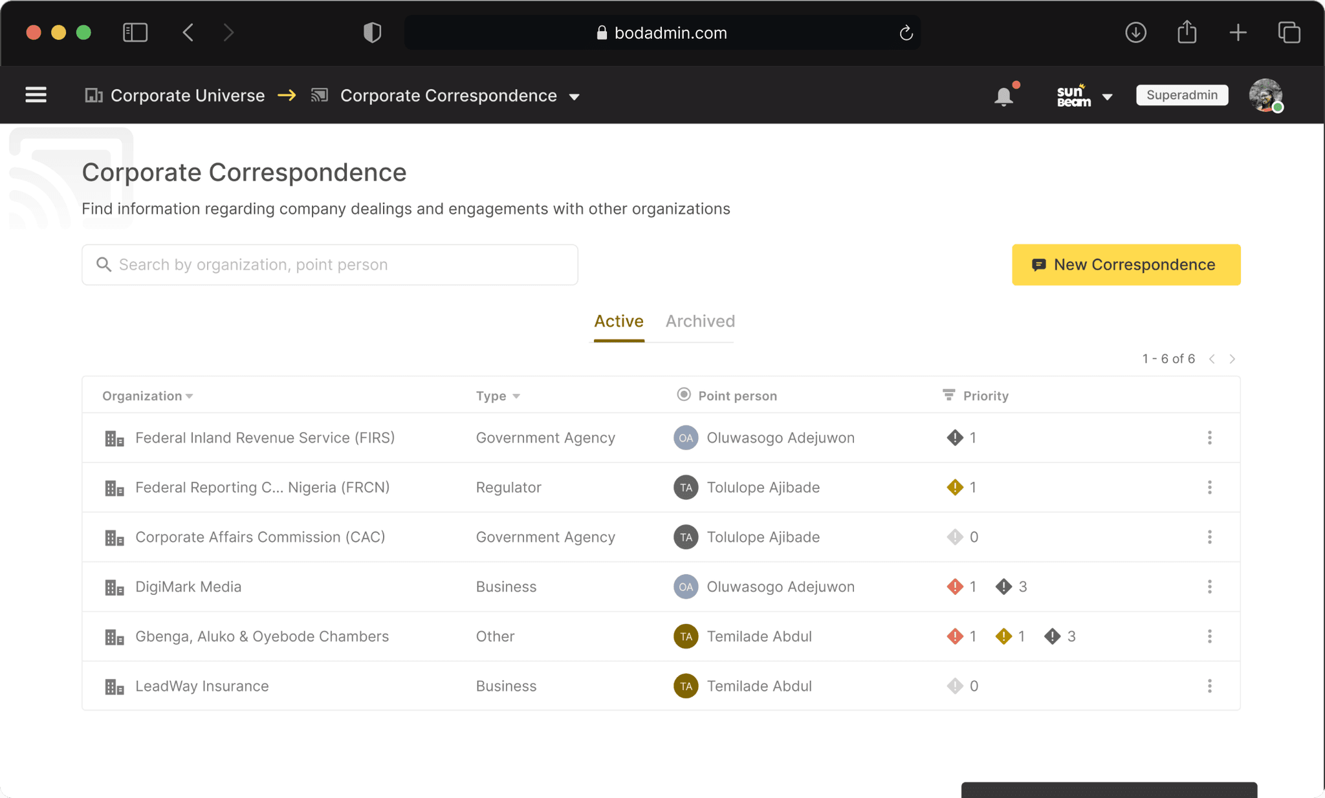This screenshot has width=1325, height=798.
Task: Create a New Correspondence
Action: coord(1126,264)
